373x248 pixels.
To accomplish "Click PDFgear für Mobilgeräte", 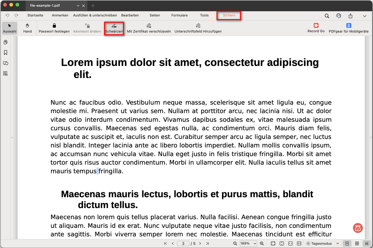I will coord(349,28).
